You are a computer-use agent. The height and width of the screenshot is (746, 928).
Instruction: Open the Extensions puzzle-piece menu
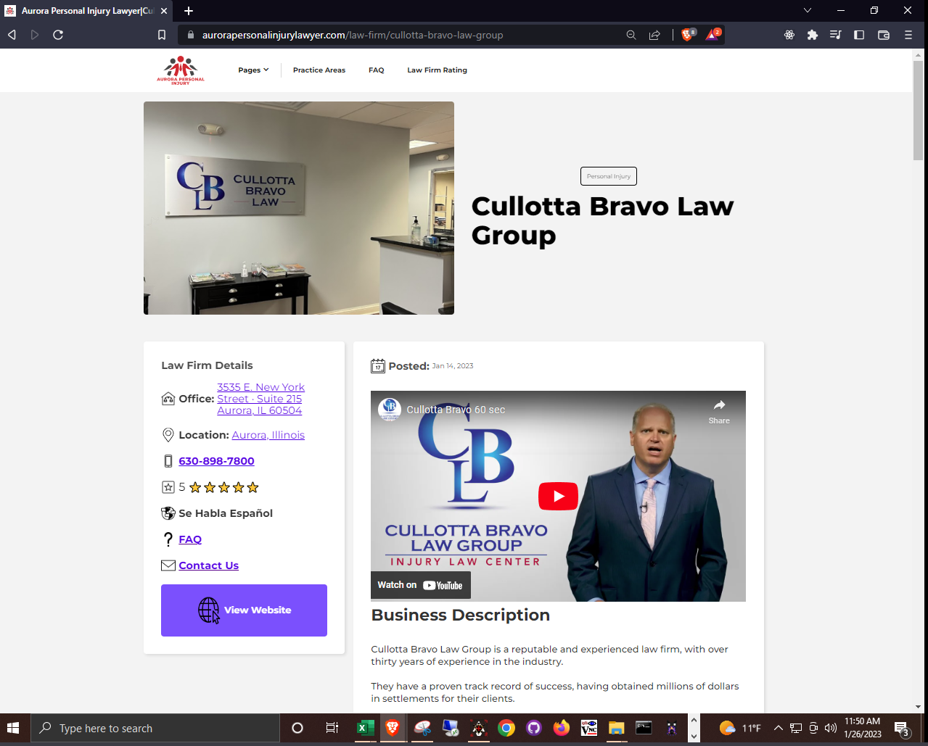point(813,35)
